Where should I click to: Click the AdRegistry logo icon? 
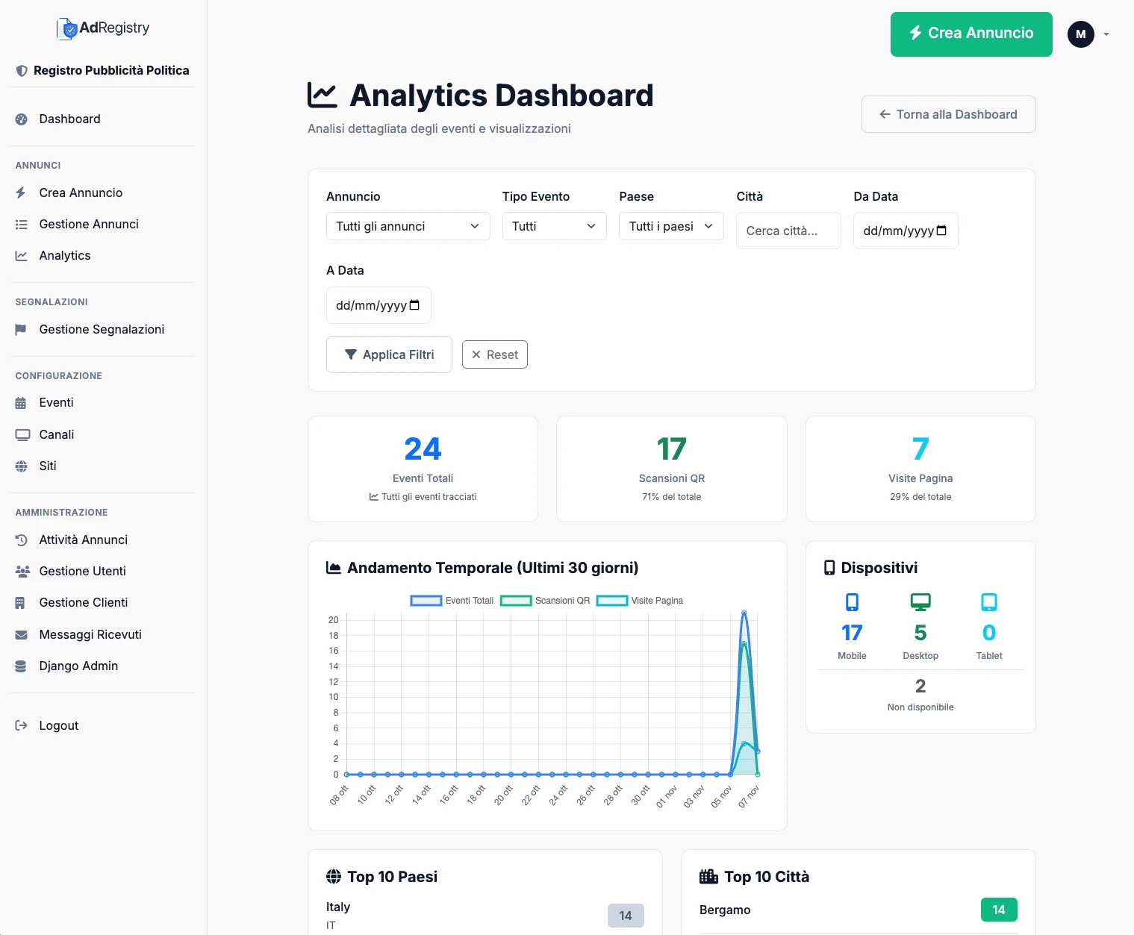(x=68, y=28)
